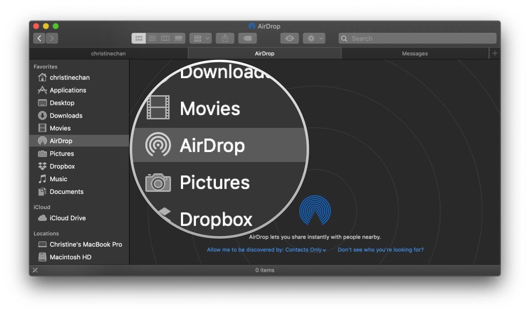This screenshot has width=530, height=314.
Task: Switch to list view
Action: pyautogui.click(x=152, y=38)
